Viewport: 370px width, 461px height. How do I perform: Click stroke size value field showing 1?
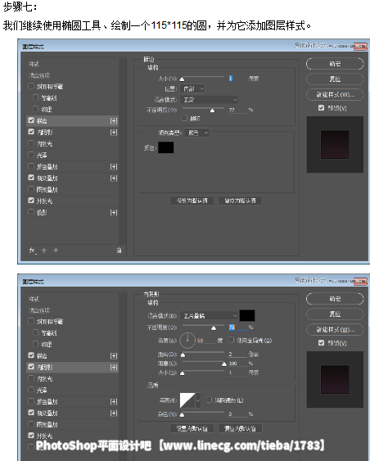(237, 79)
